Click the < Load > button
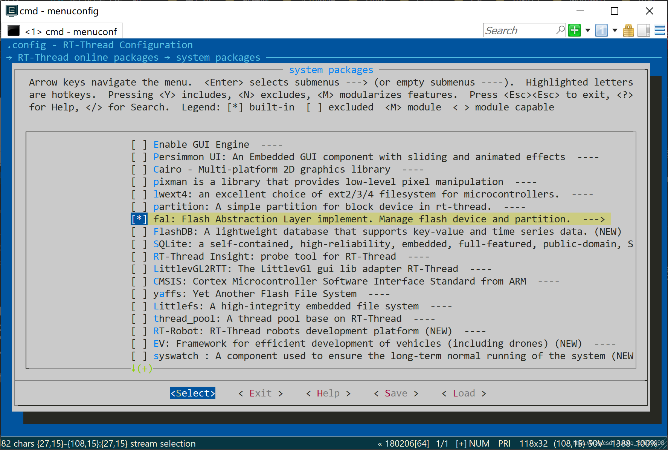The image size is (668, 450). click(x=464, y=393)
